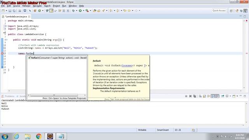Image resolution: width=249 pixels, height=140 pixels.
Task: Click the Windows Start button
Action: click(5, 136)
